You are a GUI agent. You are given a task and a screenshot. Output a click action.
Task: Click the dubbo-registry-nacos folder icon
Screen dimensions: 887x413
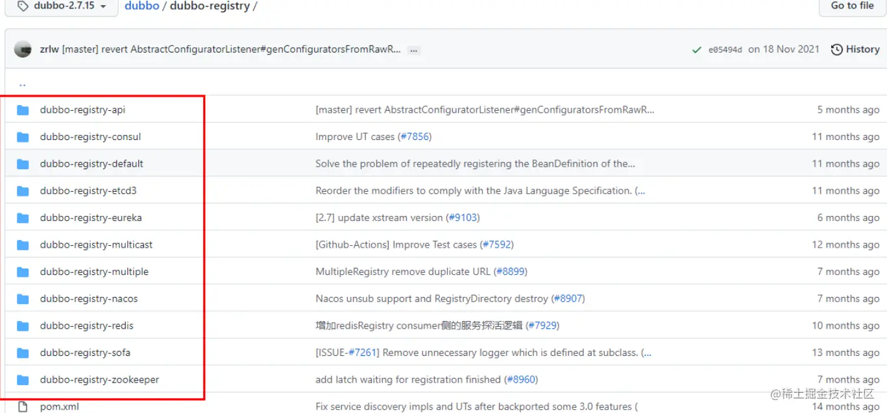tap(23, 299)
